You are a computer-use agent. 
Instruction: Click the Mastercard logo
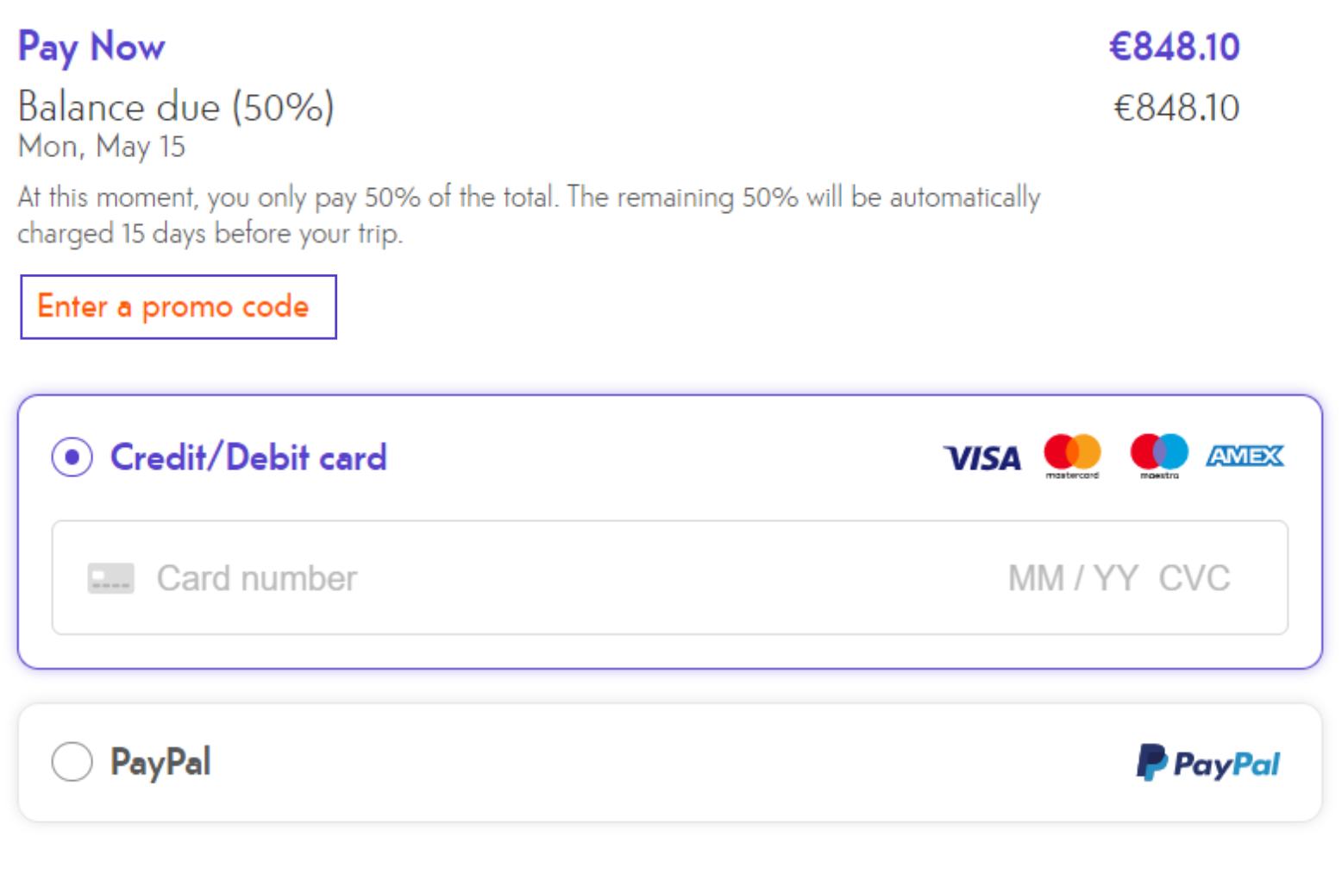1072,456
